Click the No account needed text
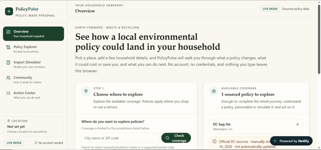Image resolution: width=321 pixels, height=150 pixels. (51, 143)
